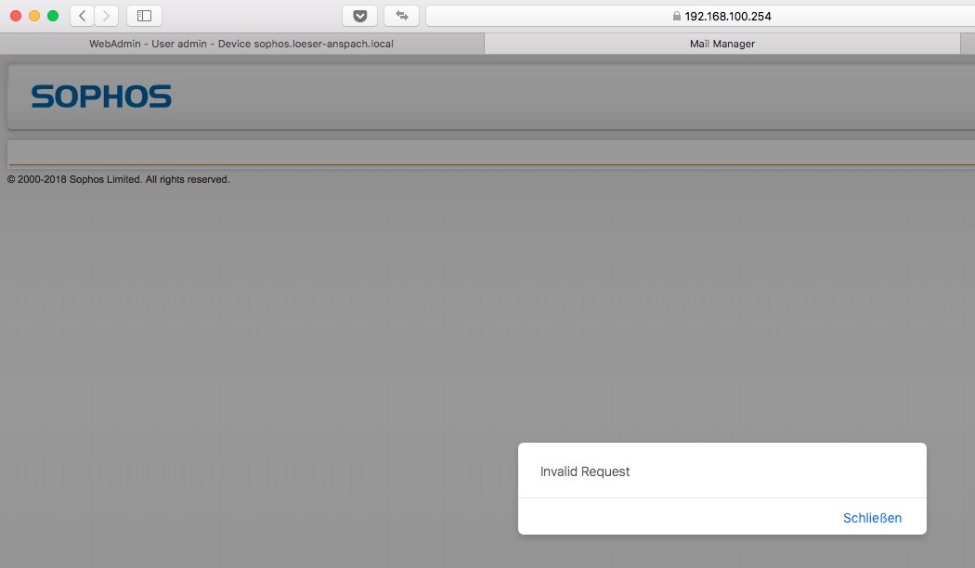The height and width of the screenshot is (568, 975).
Task: Click the red close window button
Action: (16, 16)
